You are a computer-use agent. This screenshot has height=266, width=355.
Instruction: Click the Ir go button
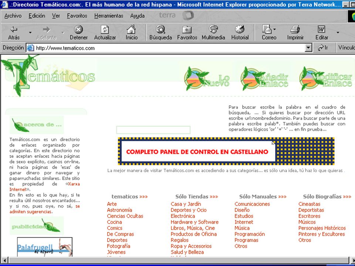click(323, 48)
